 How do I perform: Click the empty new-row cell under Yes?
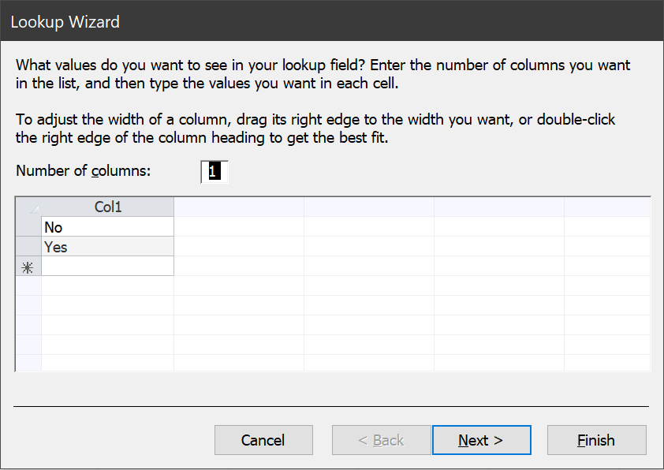click(x=107, y=266)
